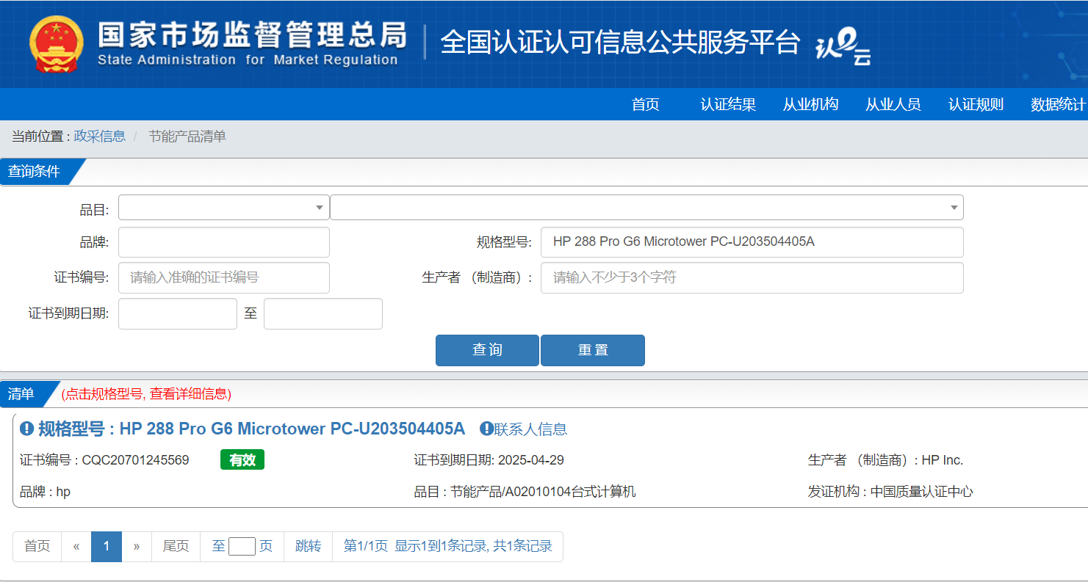The height and width of the screenshot is (582, 1088).
Task: Click the « previous page button
Action: point(76,547)
